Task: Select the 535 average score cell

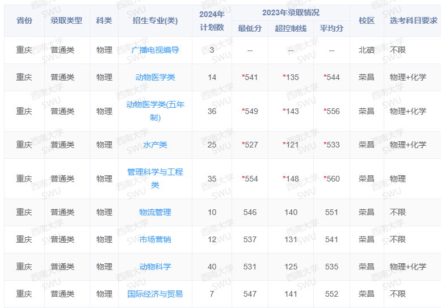Action: [x=331, y=267]
